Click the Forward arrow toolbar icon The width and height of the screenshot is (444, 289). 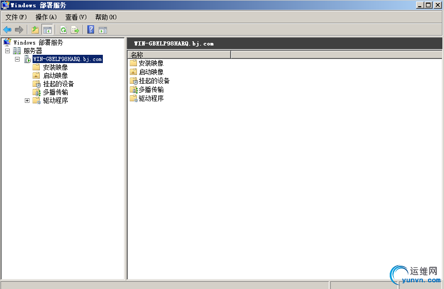tap(19, 29)
